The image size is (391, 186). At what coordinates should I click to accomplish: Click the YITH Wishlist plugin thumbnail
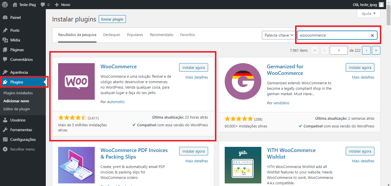click(243, 165)
